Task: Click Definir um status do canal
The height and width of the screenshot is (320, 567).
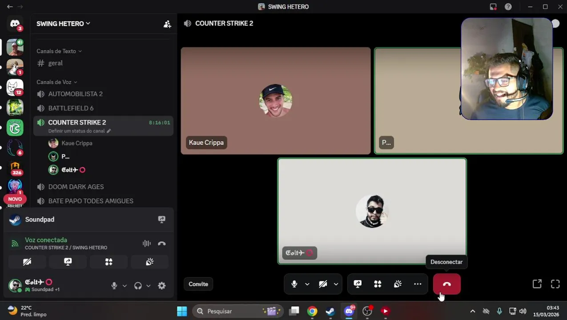Action: tap(79, 131)
